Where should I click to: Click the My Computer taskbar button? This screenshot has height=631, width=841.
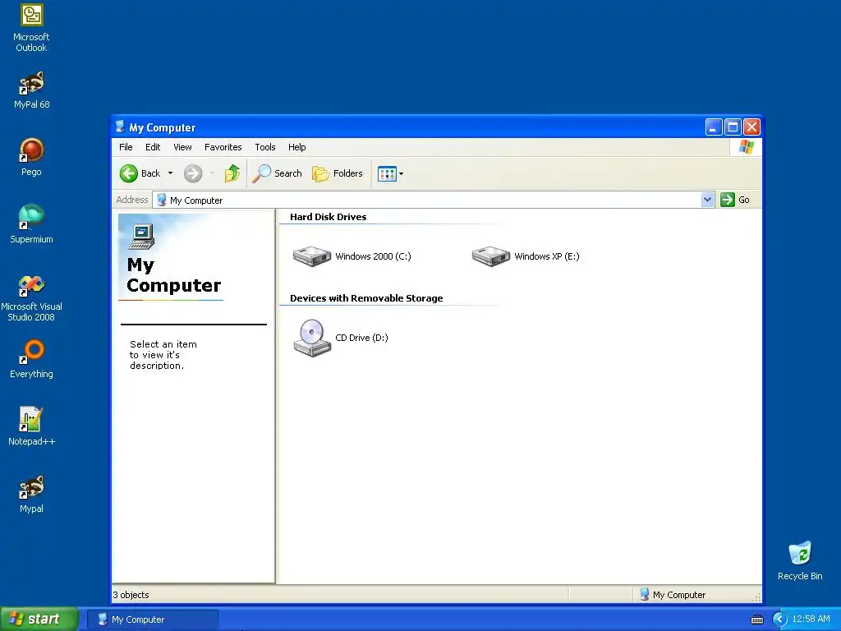click(x=153, y=619)
